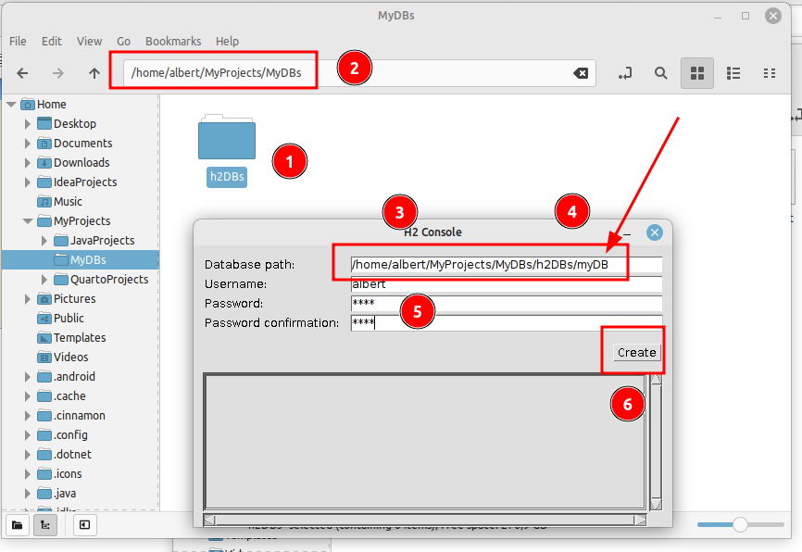Click inside the H2 Console output area

(x=425, y=442)
